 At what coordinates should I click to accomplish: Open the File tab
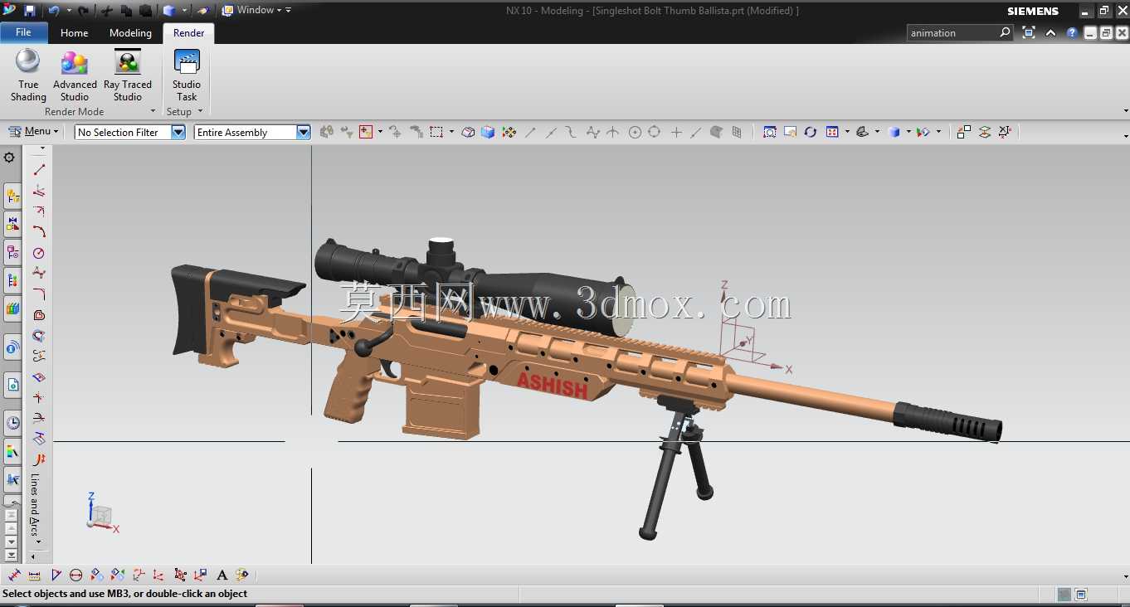[23, 32]
